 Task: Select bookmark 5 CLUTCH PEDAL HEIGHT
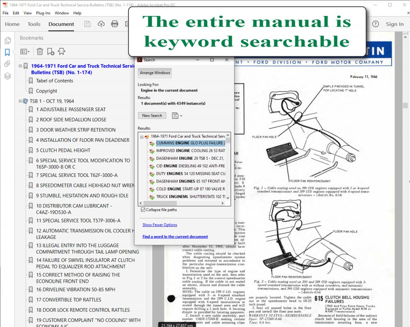[x=63, y=151]
